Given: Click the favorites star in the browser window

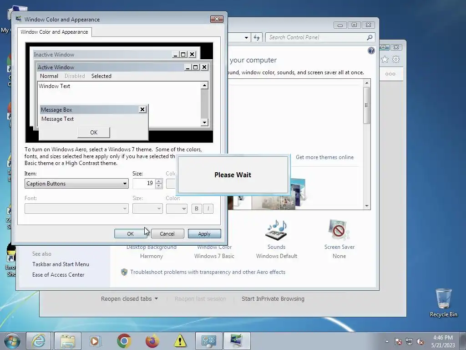Looking at the screenshot, I should click(x=385, y=60).
